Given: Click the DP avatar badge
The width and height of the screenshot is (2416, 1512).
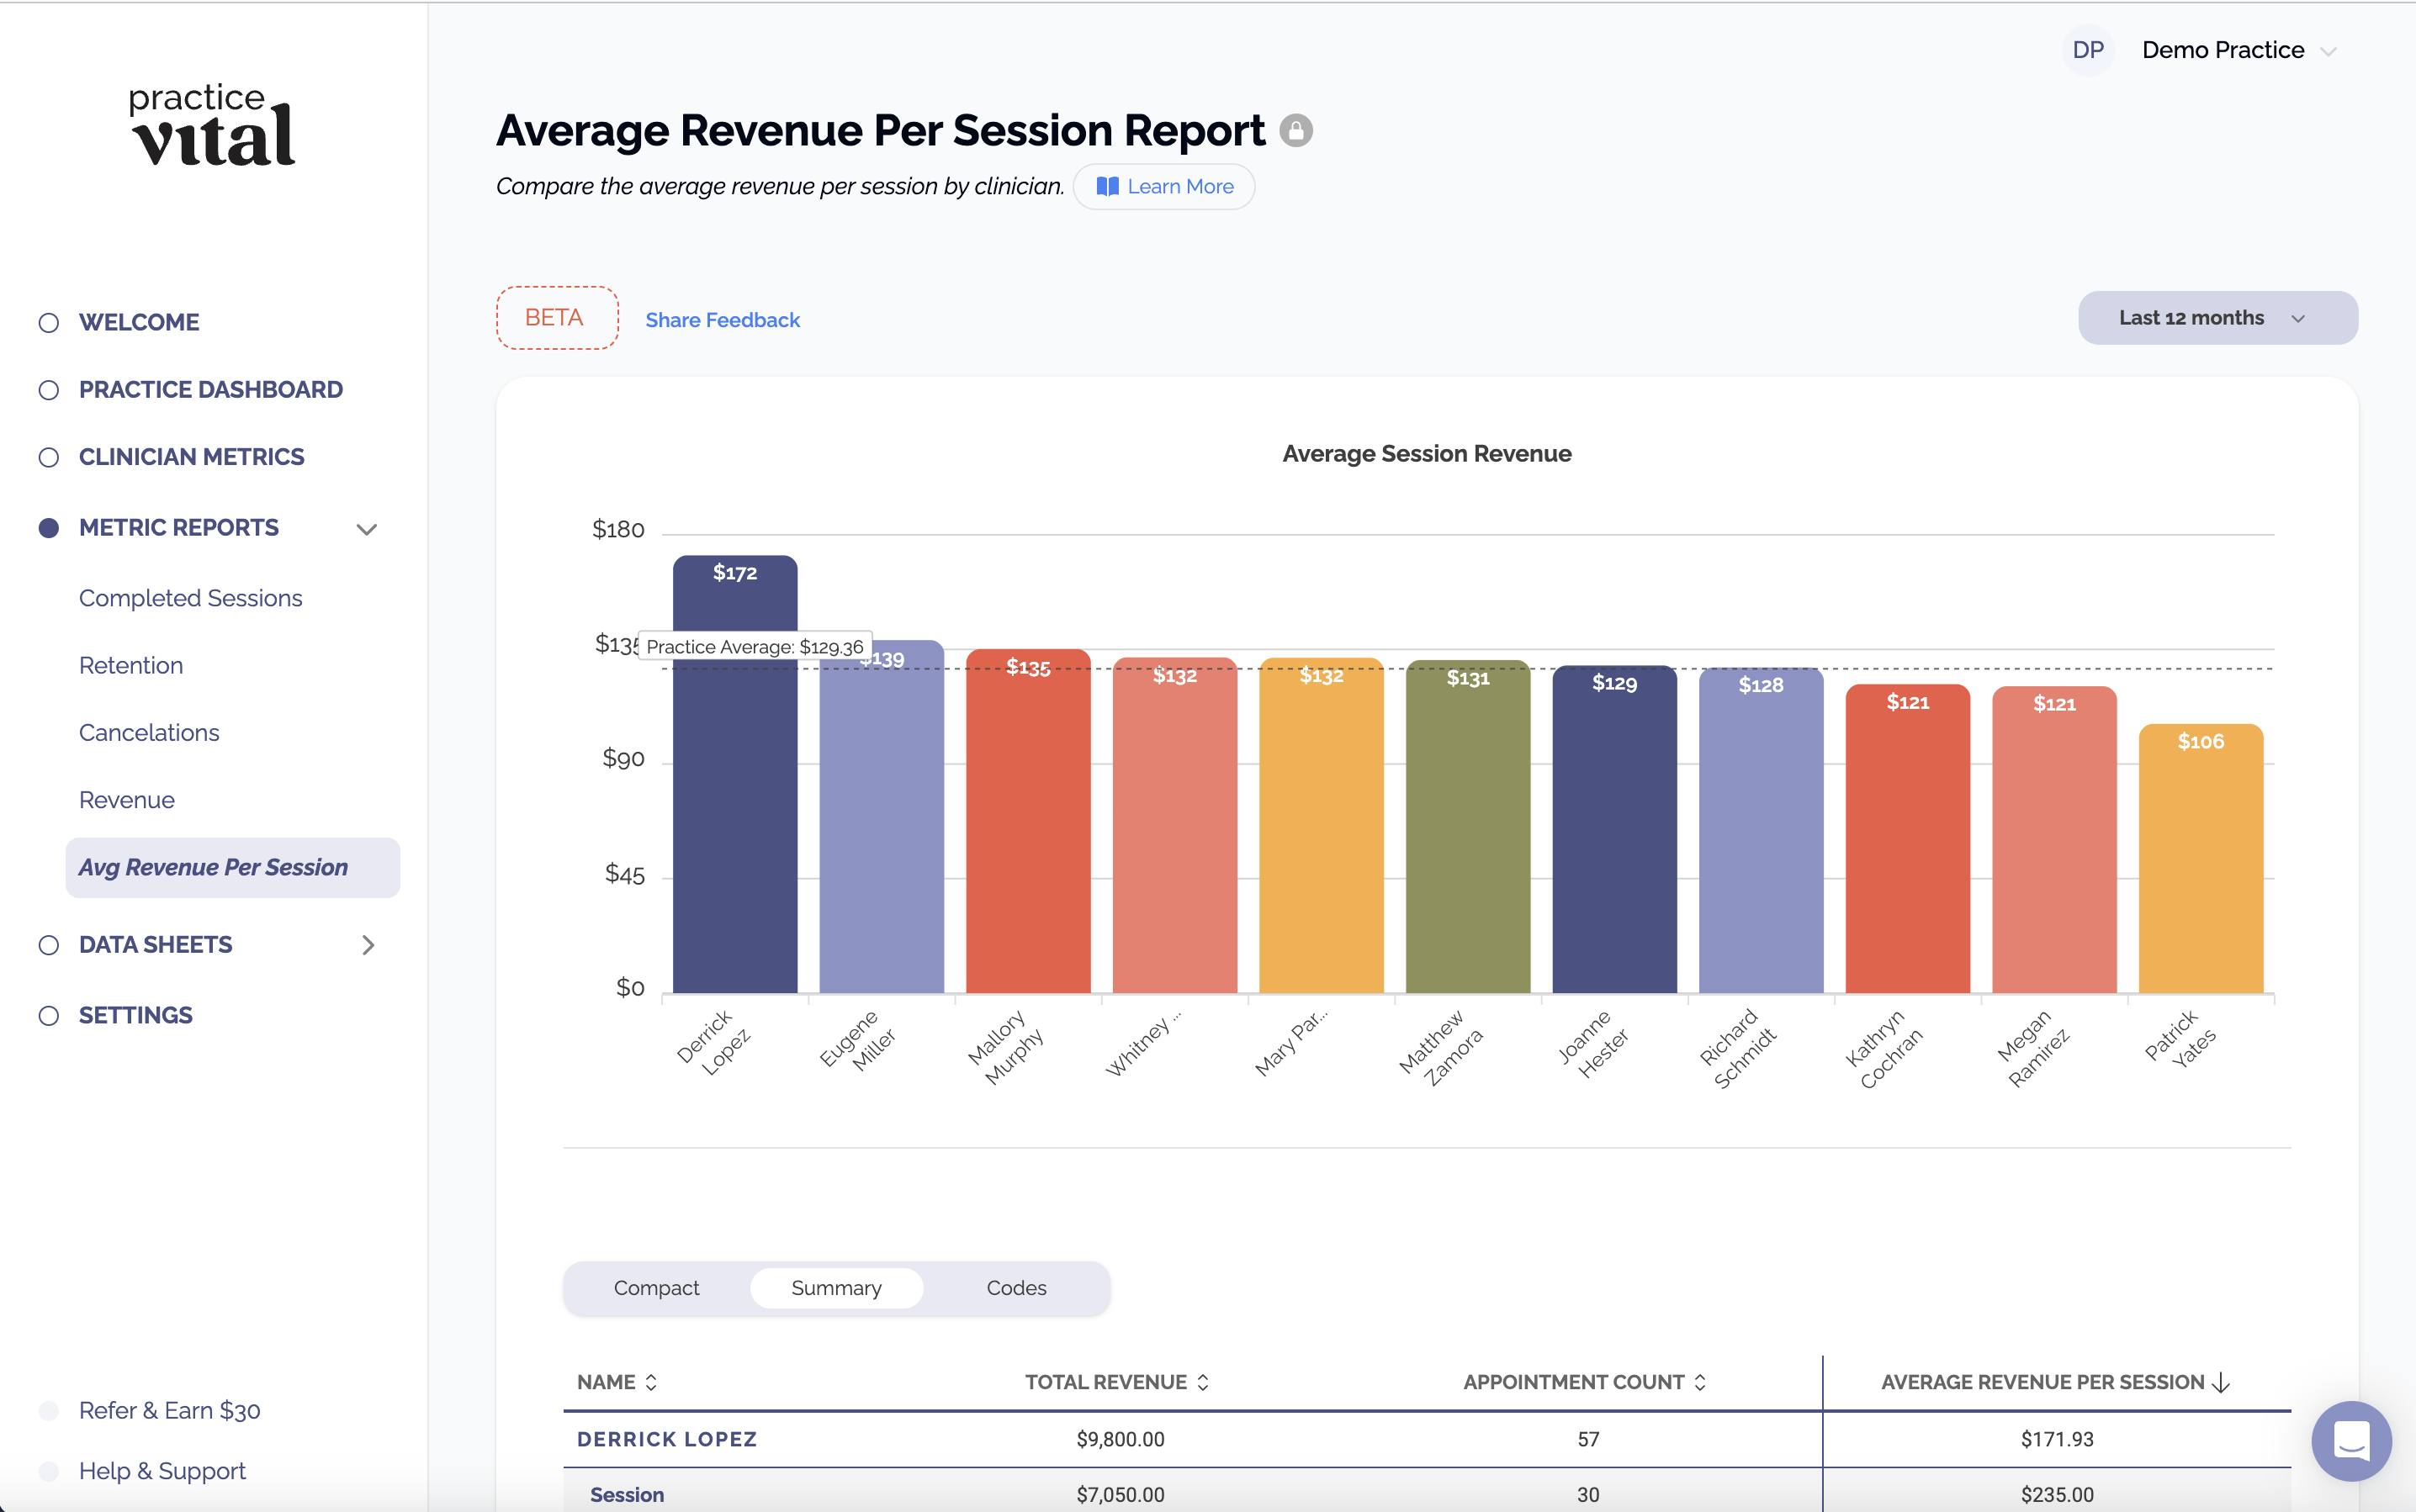Looking at the screenshot, I should 2088,50.
